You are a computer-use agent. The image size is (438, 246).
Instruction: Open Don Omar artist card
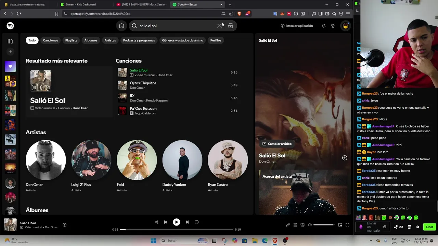[46, 166]
